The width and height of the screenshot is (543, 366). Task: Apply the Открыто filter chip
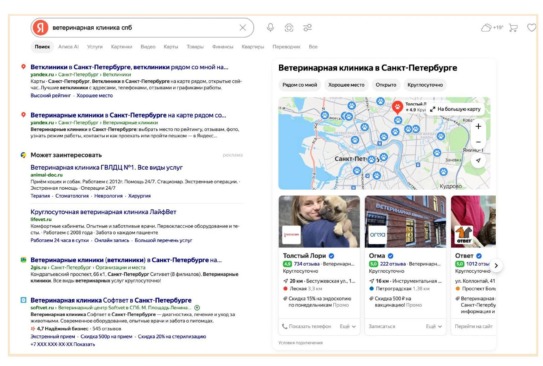point(386,85)
